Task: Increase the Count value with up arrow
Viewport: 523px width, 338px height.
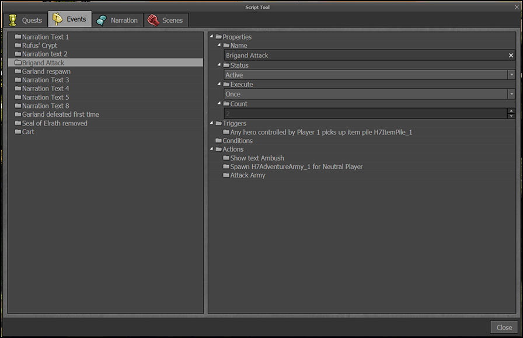Action: [x=511, y=110]
